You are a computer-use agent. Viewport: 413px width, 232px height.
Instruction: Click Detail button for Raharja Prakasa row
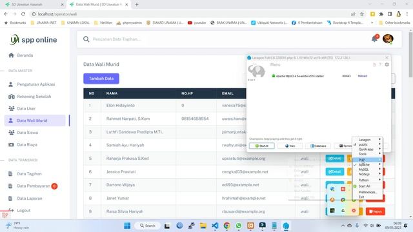(335, 159)
